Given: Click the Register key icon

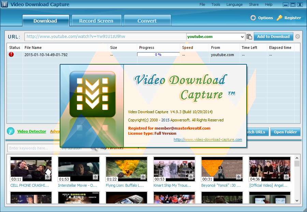Looking at the screenshot, I should (x=279, y=18).
